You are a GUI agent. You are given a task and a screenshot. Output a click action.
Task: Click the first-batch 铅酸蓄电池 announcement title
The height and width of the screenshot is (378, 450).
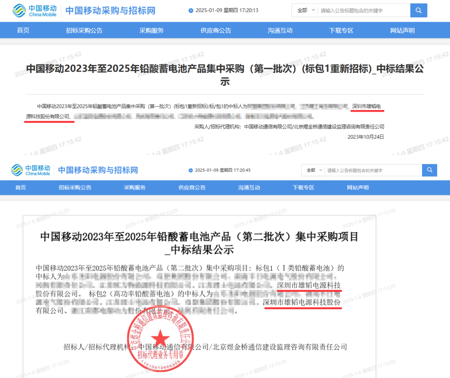point(225,75)
